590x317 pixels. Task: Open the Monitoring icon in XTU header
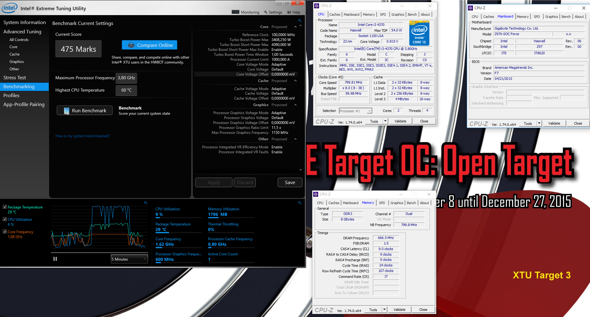235,12
